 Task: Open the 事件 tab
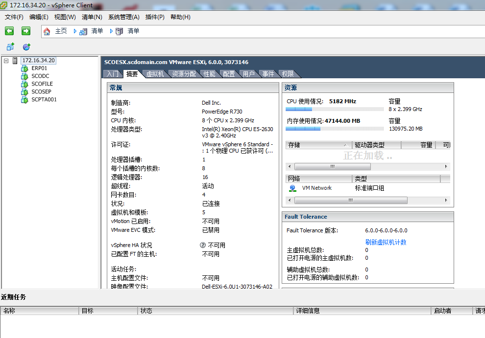point(268,74)
